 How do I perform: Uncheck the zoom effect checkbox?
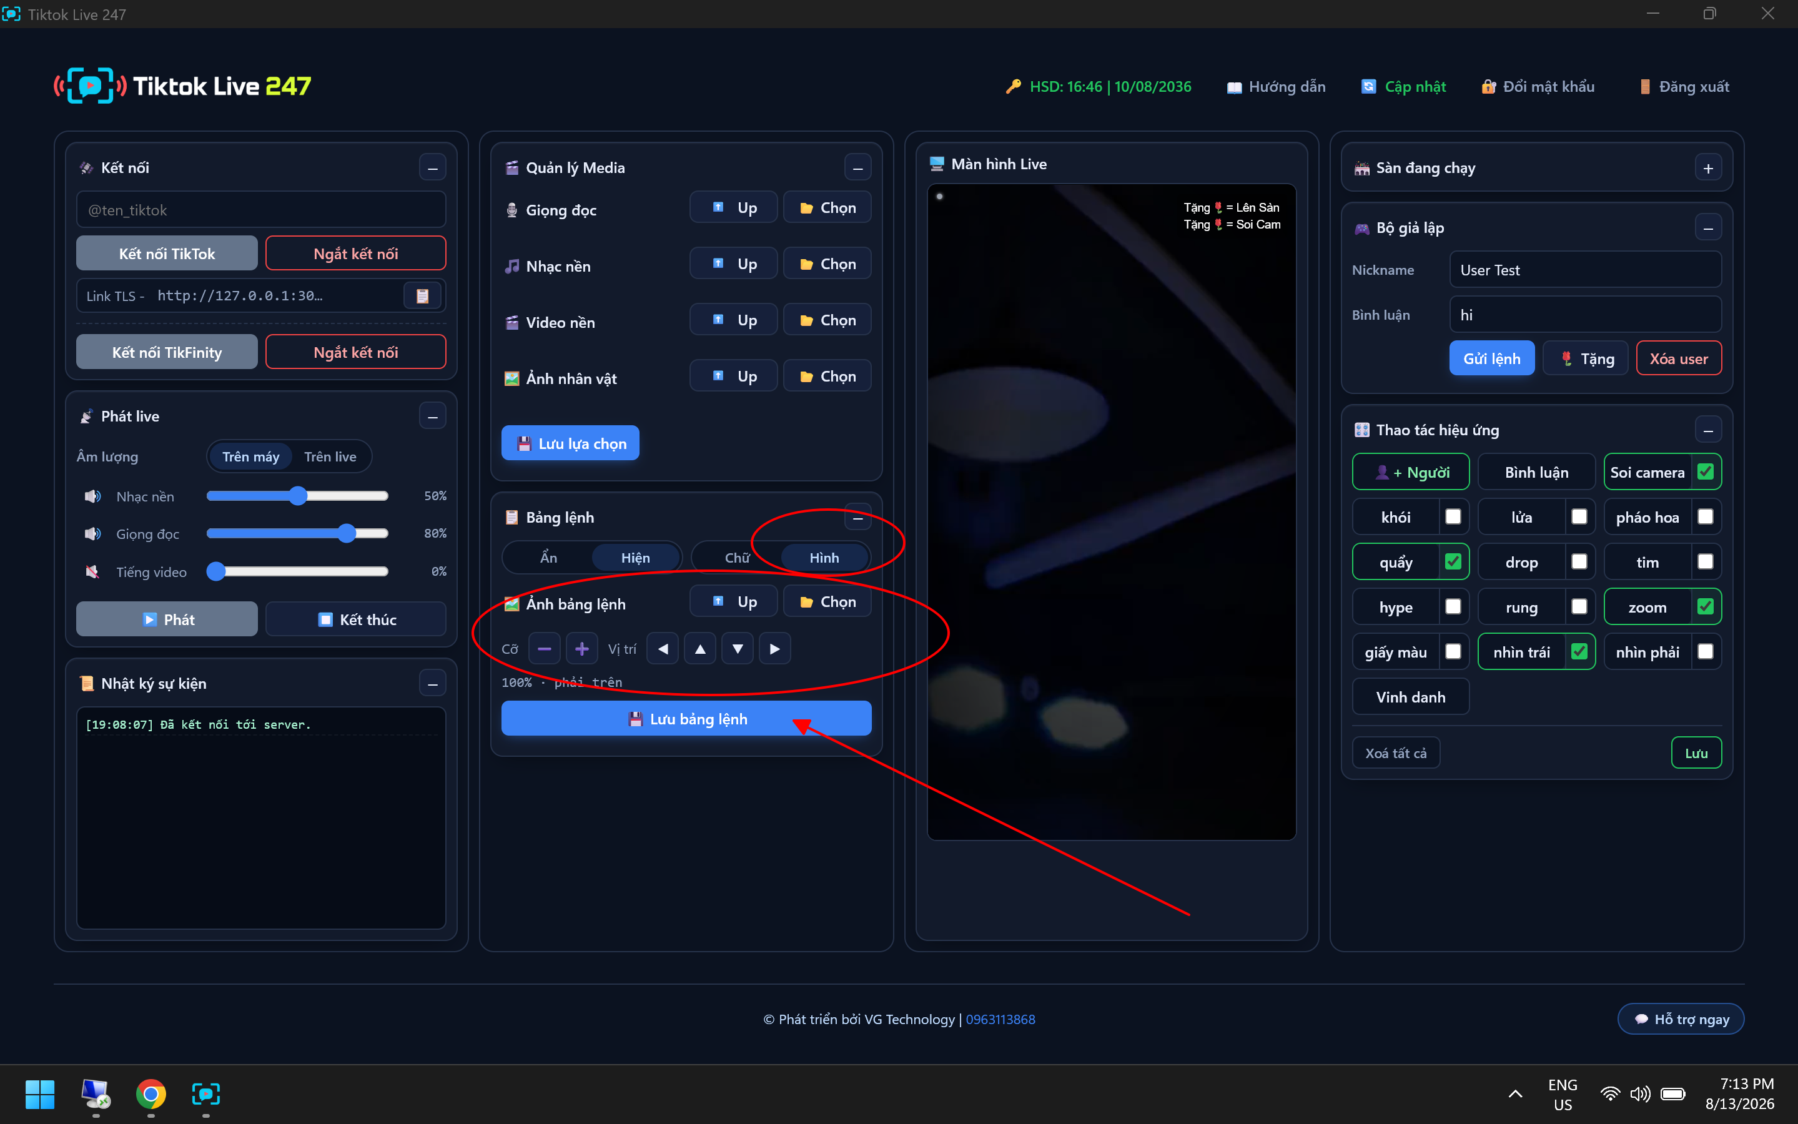point(1706,606)
